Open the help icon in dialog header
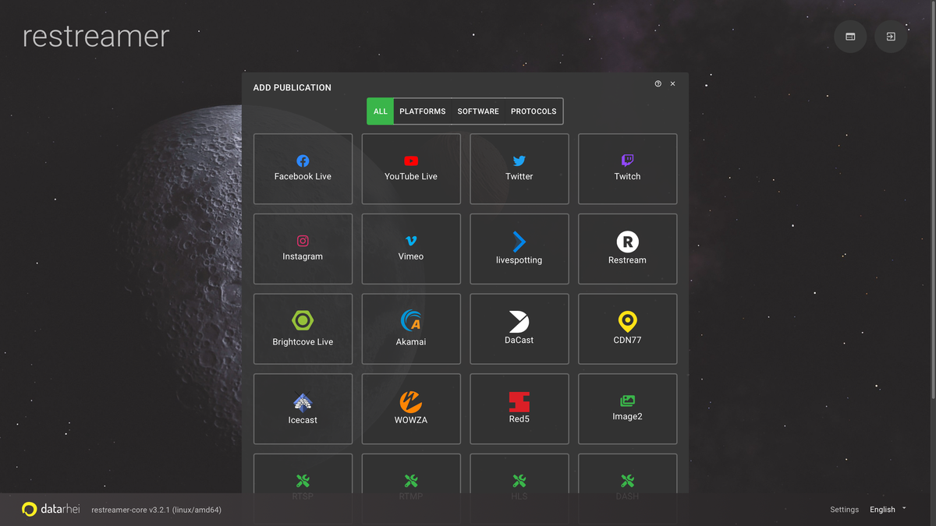Image resolution: width=936 pixels, height=526 pixels. point(658,84)
